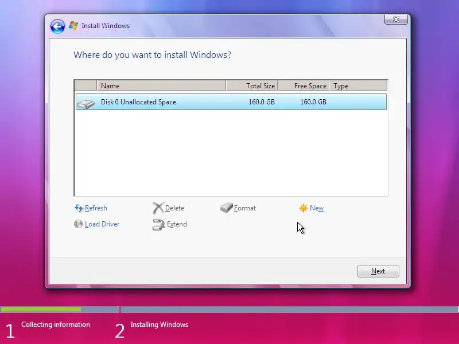Click the Load Driver disc icon

coord(78,224)
